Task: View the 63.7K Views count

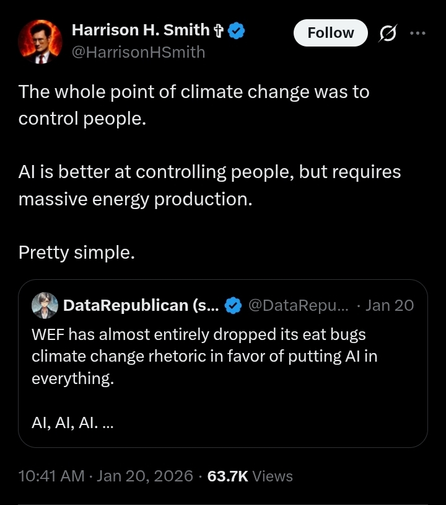Action: (x=250, y=476)
